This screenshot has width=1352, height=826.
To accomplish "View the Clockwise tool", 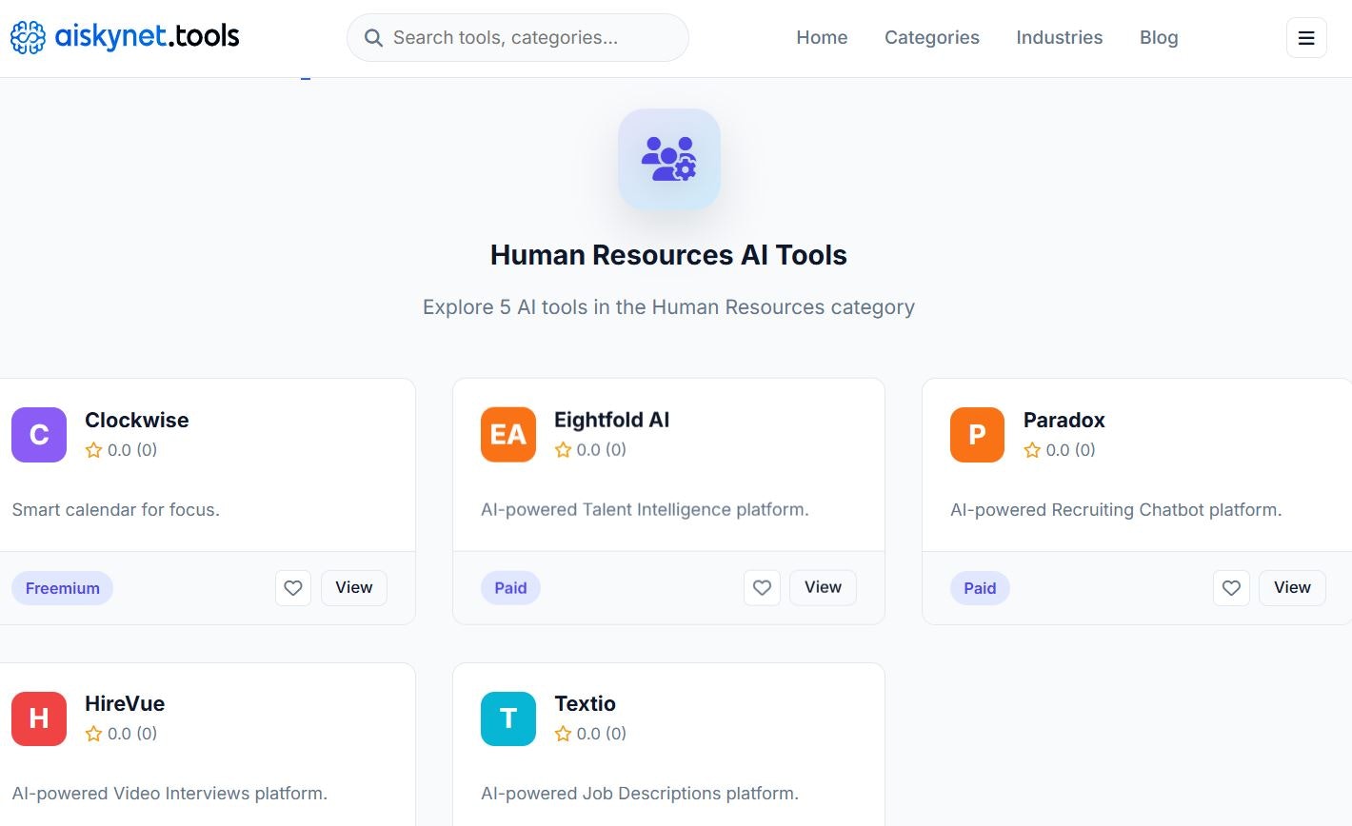I will click(354, 588).
